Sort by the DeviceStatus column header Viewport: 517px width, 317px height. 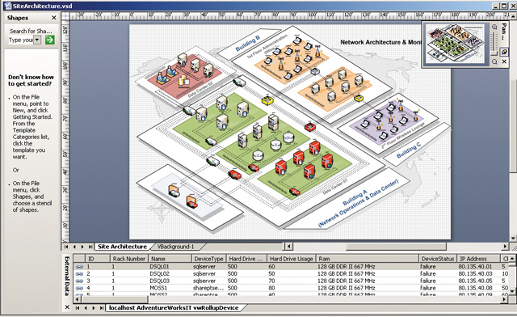[x=438, y=259]
